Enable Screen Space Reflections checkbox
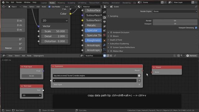 tap(111, 47)
